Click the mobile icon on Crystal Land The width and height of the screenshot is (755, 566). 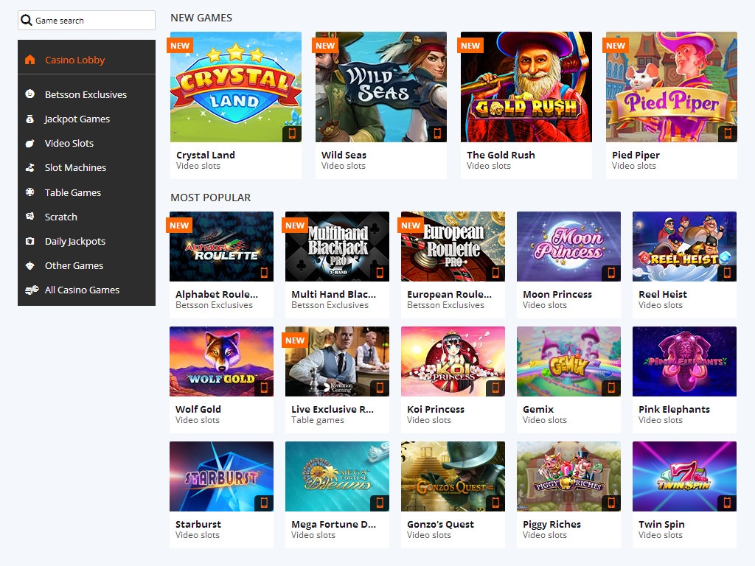pos(292,133)
